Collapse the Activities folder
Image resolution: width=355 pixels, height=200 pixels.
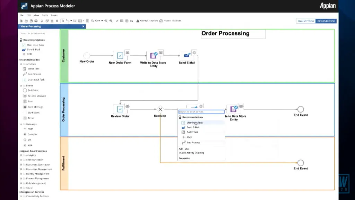pyautogui.click(x=21, y=64)
